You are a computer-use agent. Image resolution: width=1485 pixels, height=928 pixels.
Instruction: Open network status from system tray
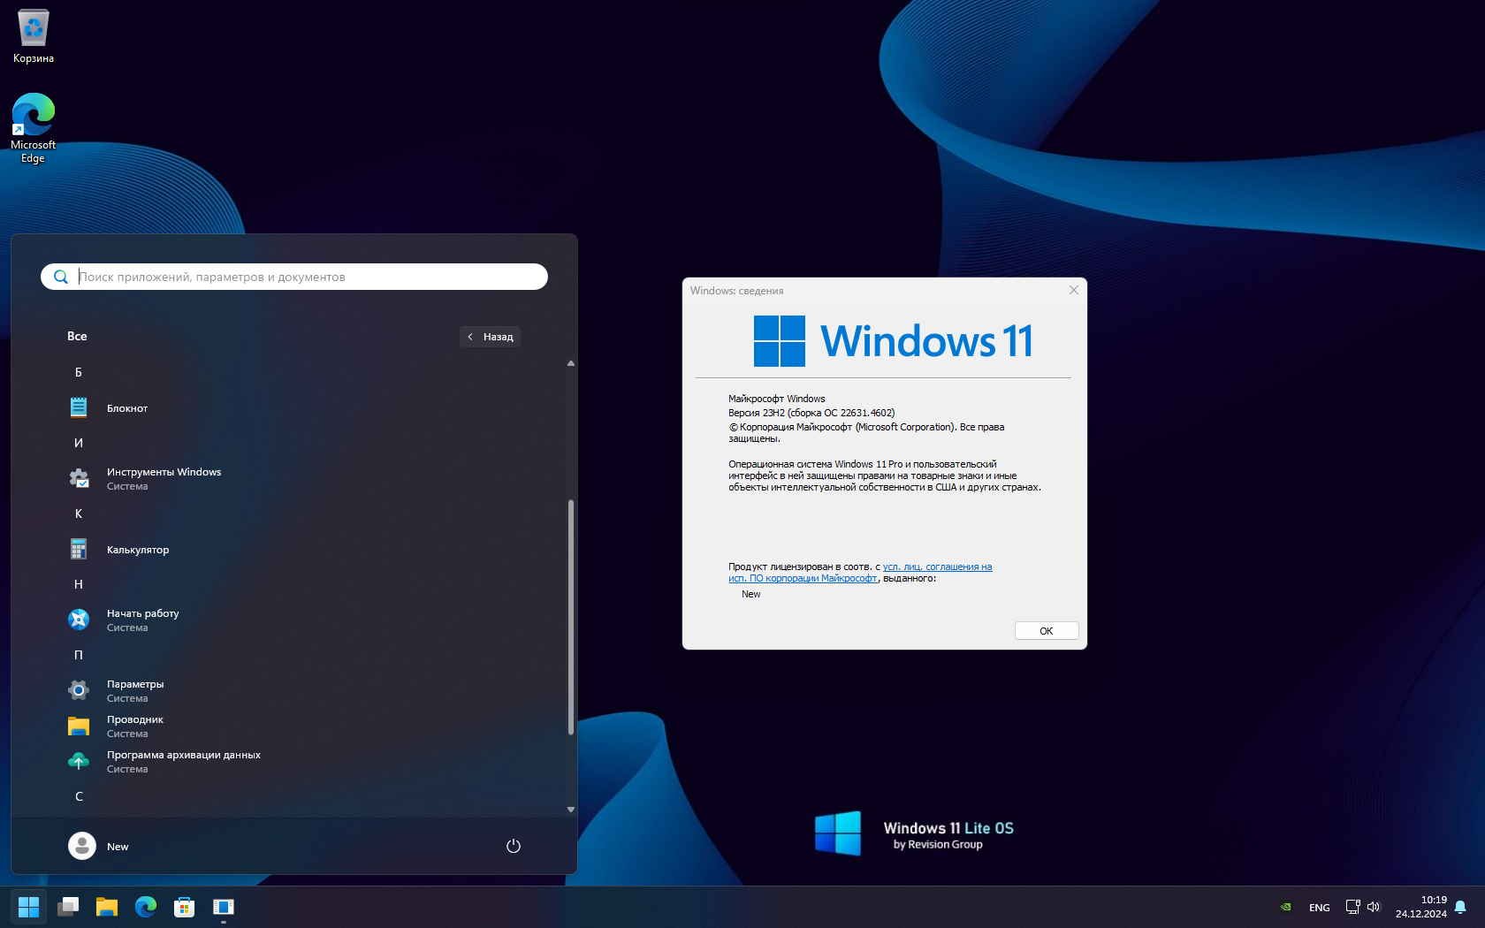click(1352, 907)
